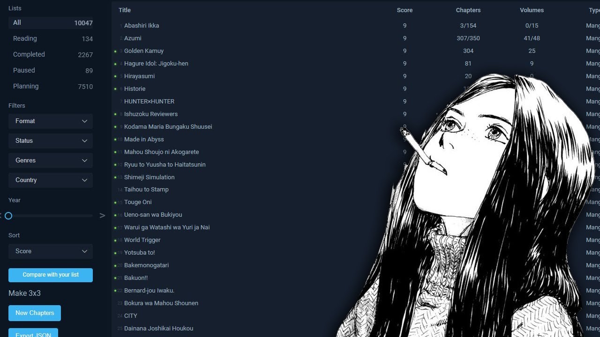Sort by the Volumes column header
The image size is (600, 337).
point(532,10)
